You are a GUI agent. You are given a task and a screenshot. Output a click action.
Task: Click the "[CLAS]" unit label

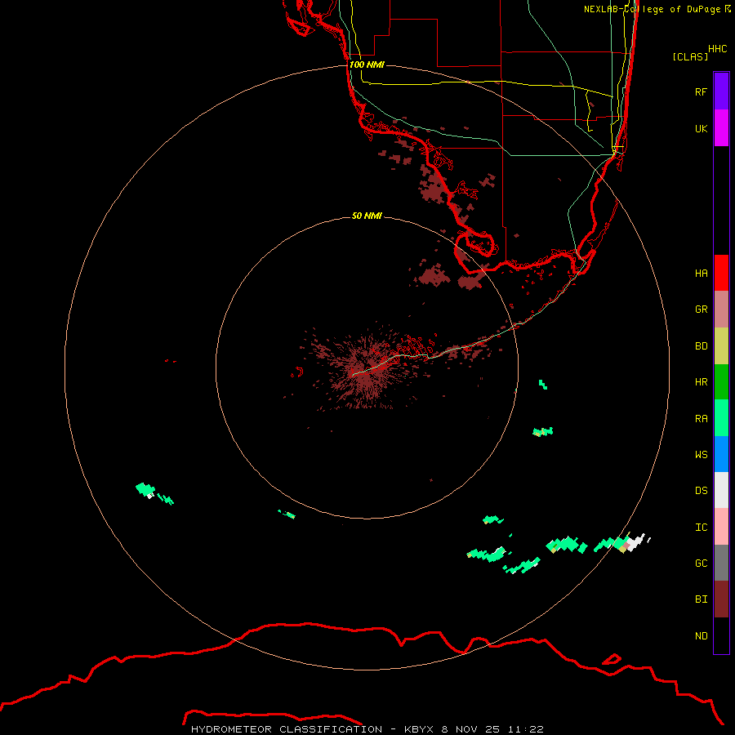click(x=690, y=56)
